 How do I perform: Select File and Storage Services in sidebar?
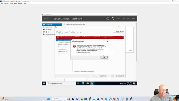coord(50,34)
